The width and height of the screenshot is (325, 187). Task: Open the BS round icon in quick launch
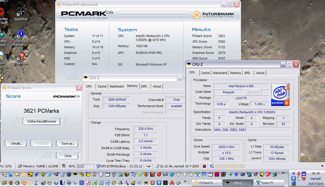pos(69,183)
